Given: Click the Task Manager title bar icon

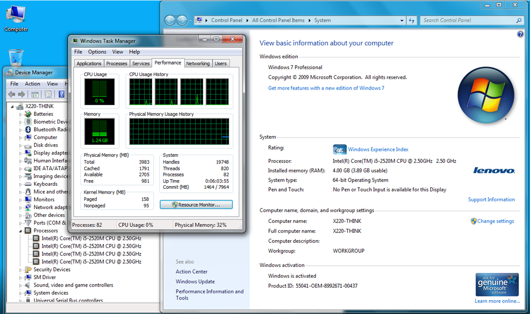Looking at the screenshot, I should click(75, 41).
